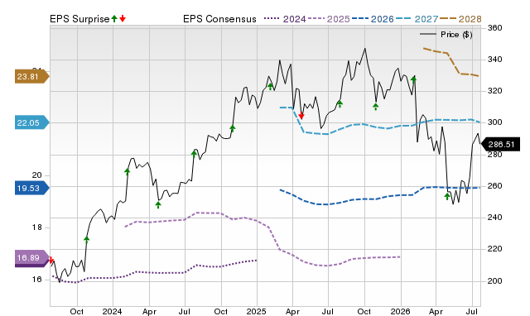This screenshot has width=530, height=316.
Task: Select the 2026 consensus legend entry
Action: pyautogui.click(x=373, y=19)
